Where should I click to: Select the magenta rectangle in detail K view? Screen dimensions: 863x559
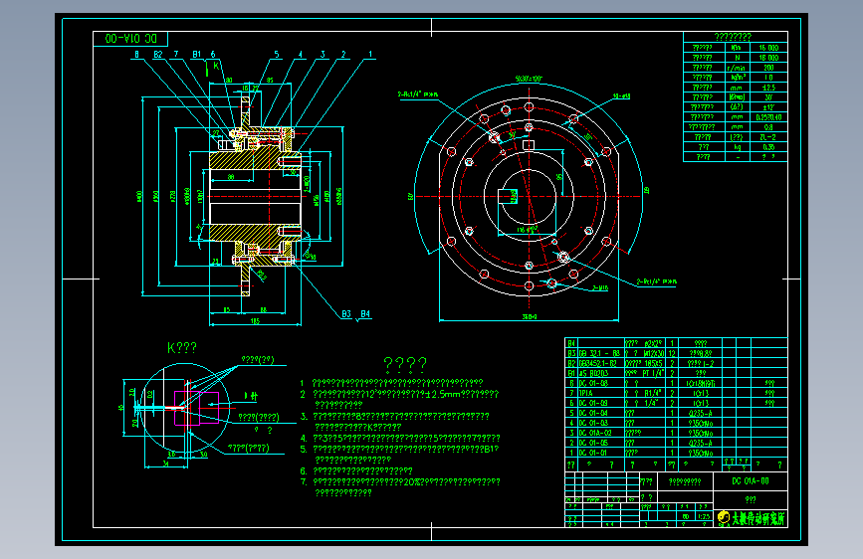click(196, 408)
